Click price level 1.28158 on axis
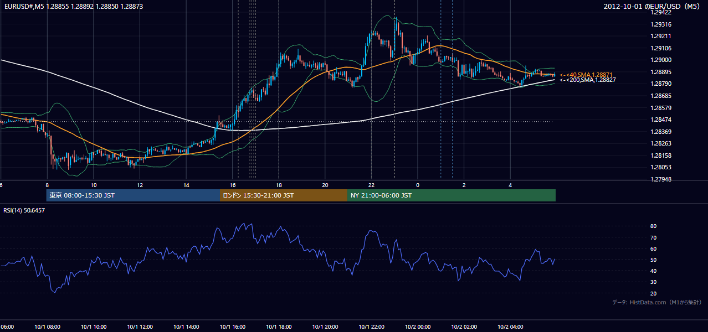This screenshot has height=332, width=708. 661,155
